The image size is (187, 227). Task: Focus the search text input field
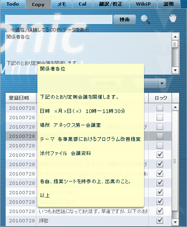pyautogui.click(x=58, y=19)
